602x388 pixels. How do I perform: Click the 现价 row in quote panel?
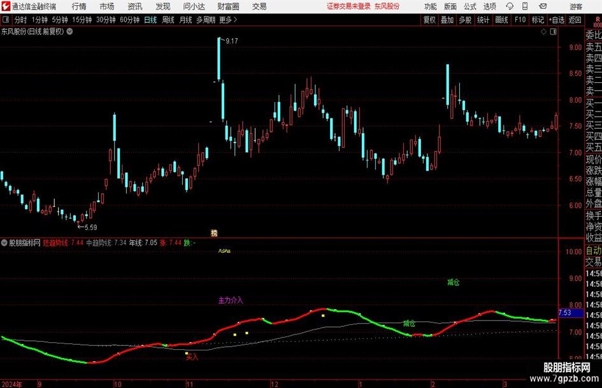(594, 159)
